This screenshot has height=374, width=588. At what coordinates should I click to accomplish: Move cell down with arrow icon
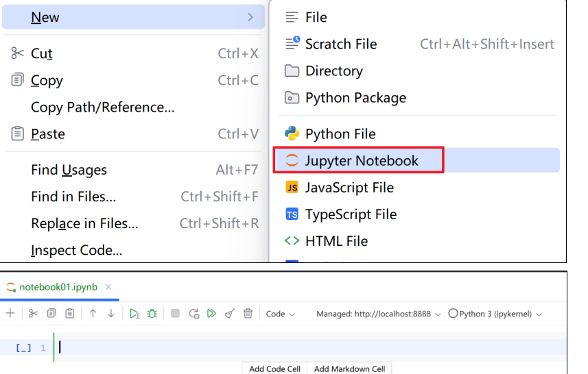(x=111, y=313)
